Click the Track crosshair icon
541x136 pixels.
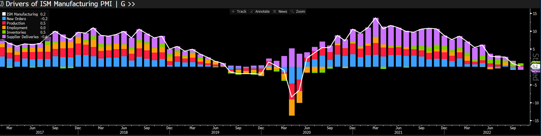[x=233, y=12]
